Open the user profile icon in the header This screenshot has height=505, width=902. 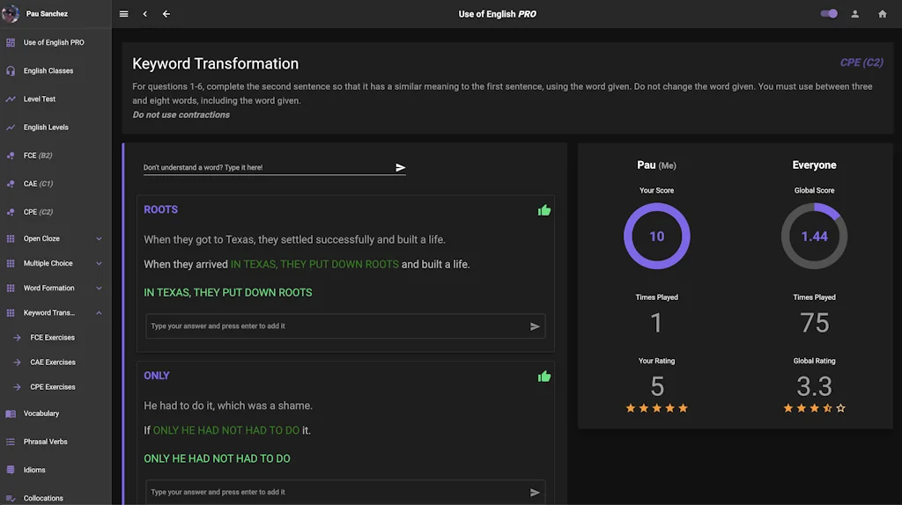point(854,14)
